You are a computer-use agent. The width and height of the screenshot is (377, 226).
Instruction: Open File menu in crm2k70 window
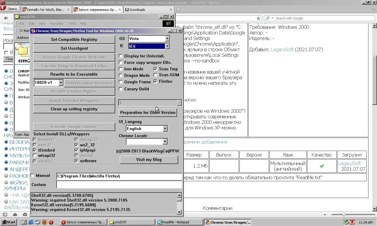pos(22,24)
